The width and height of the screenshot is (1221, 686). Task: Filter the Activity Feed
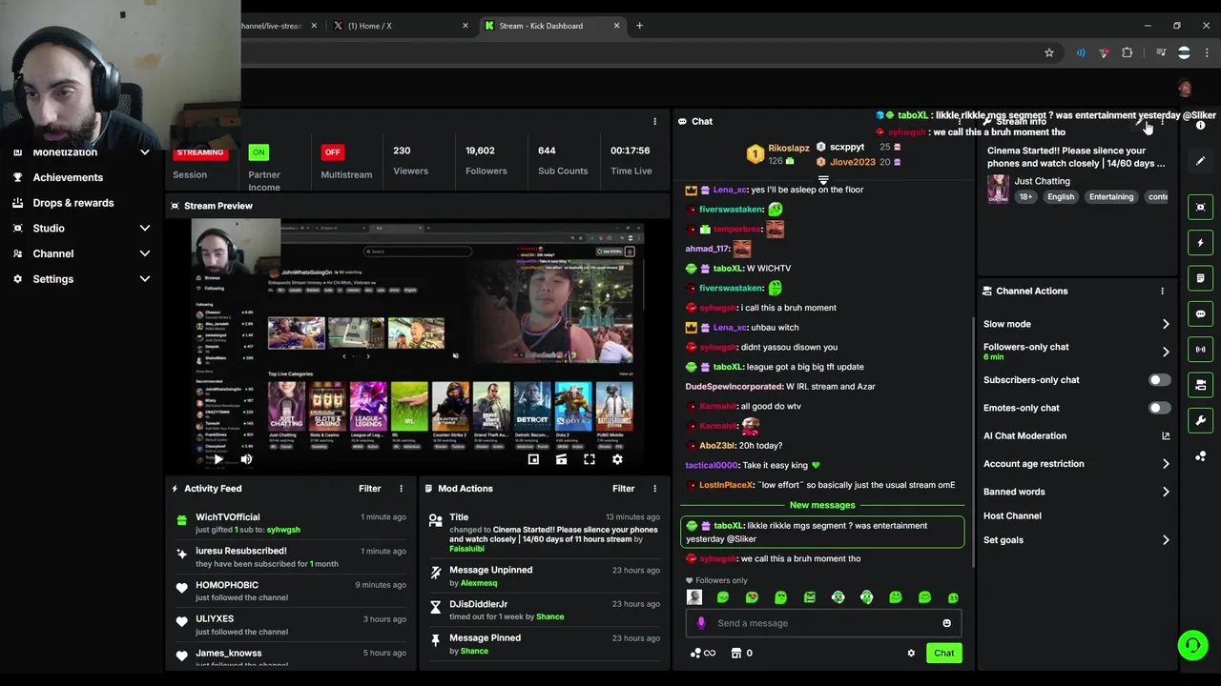tap(370, 489)
